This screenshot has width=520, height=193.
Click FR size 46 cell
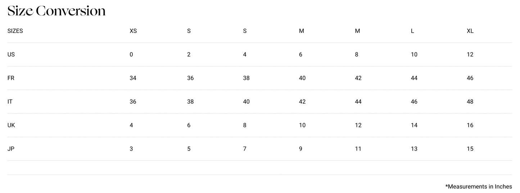point(470,78)
